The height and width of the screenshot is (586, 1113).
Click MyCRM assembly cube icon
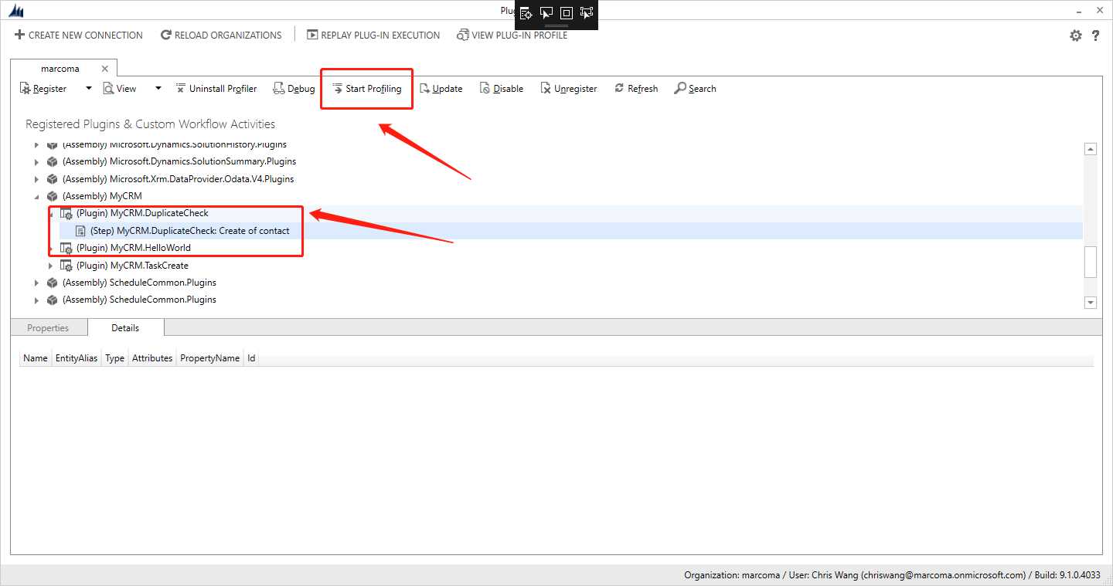pyautogui.click(x=52, y=196)
